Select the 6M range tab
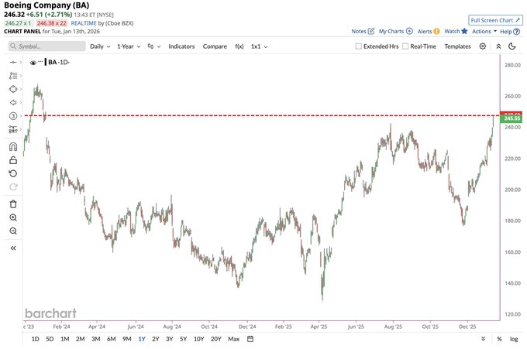The width and height of the screenshot is (527, 349). click(x=112, y=339)
